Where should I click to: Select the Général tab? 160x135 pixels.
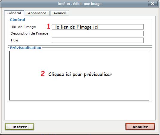[14, 13]
